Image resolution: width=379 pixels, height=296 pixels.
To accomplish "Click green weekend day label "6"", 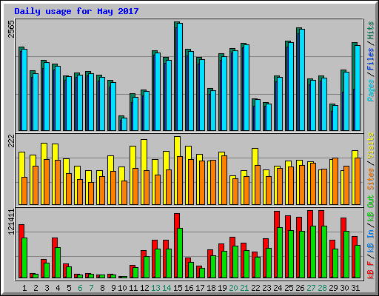I will pyautogui.click(x=80, y=288).
